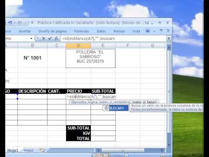Image resolution: width=209 pixels, height=157 pixels.
Task: Switch to the Diseño de página tab
Action: pos(52,31)
